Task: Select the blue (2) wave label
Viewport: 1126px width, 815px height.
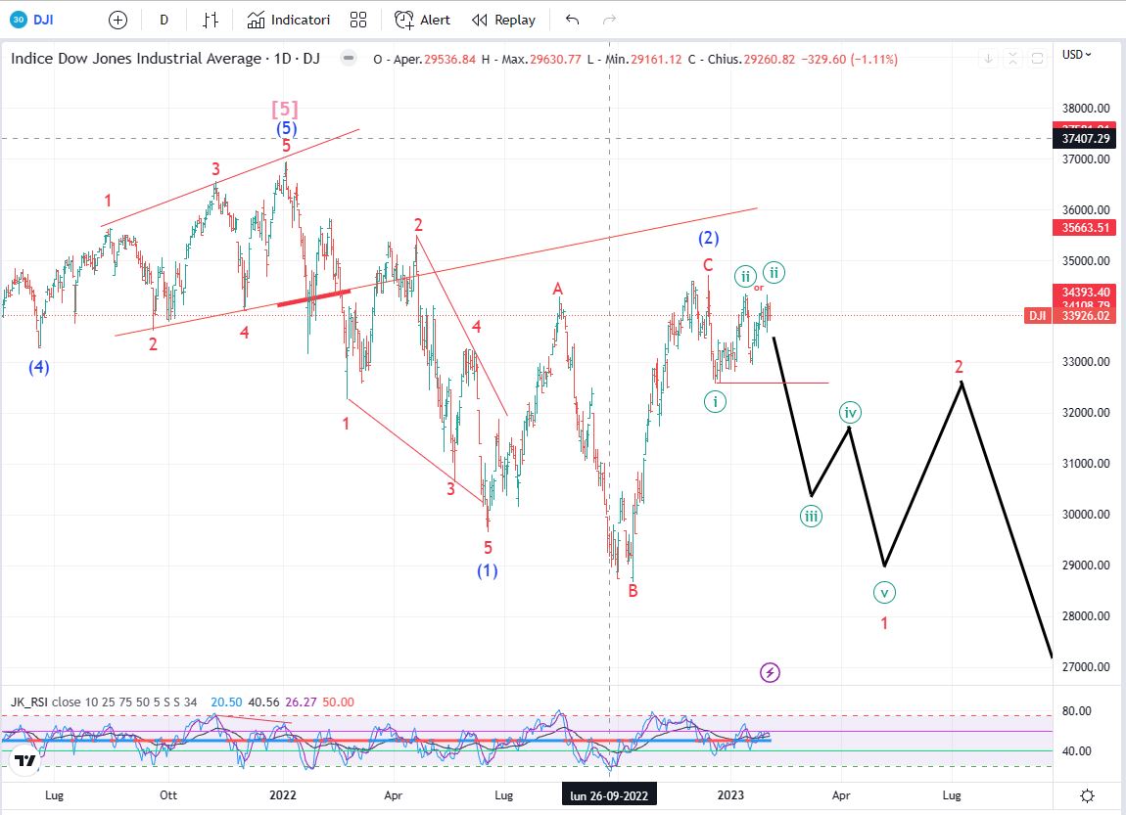Action: click(x=709, y=238)
